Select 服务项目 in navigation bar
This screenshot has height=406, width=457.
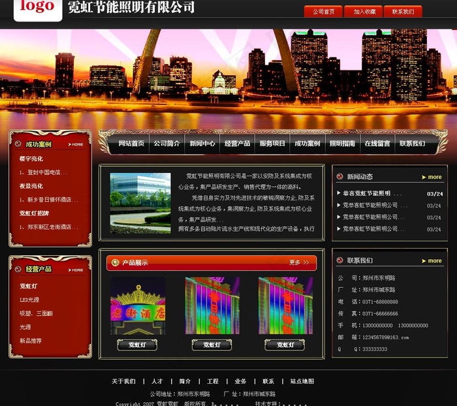click(272, 144)
